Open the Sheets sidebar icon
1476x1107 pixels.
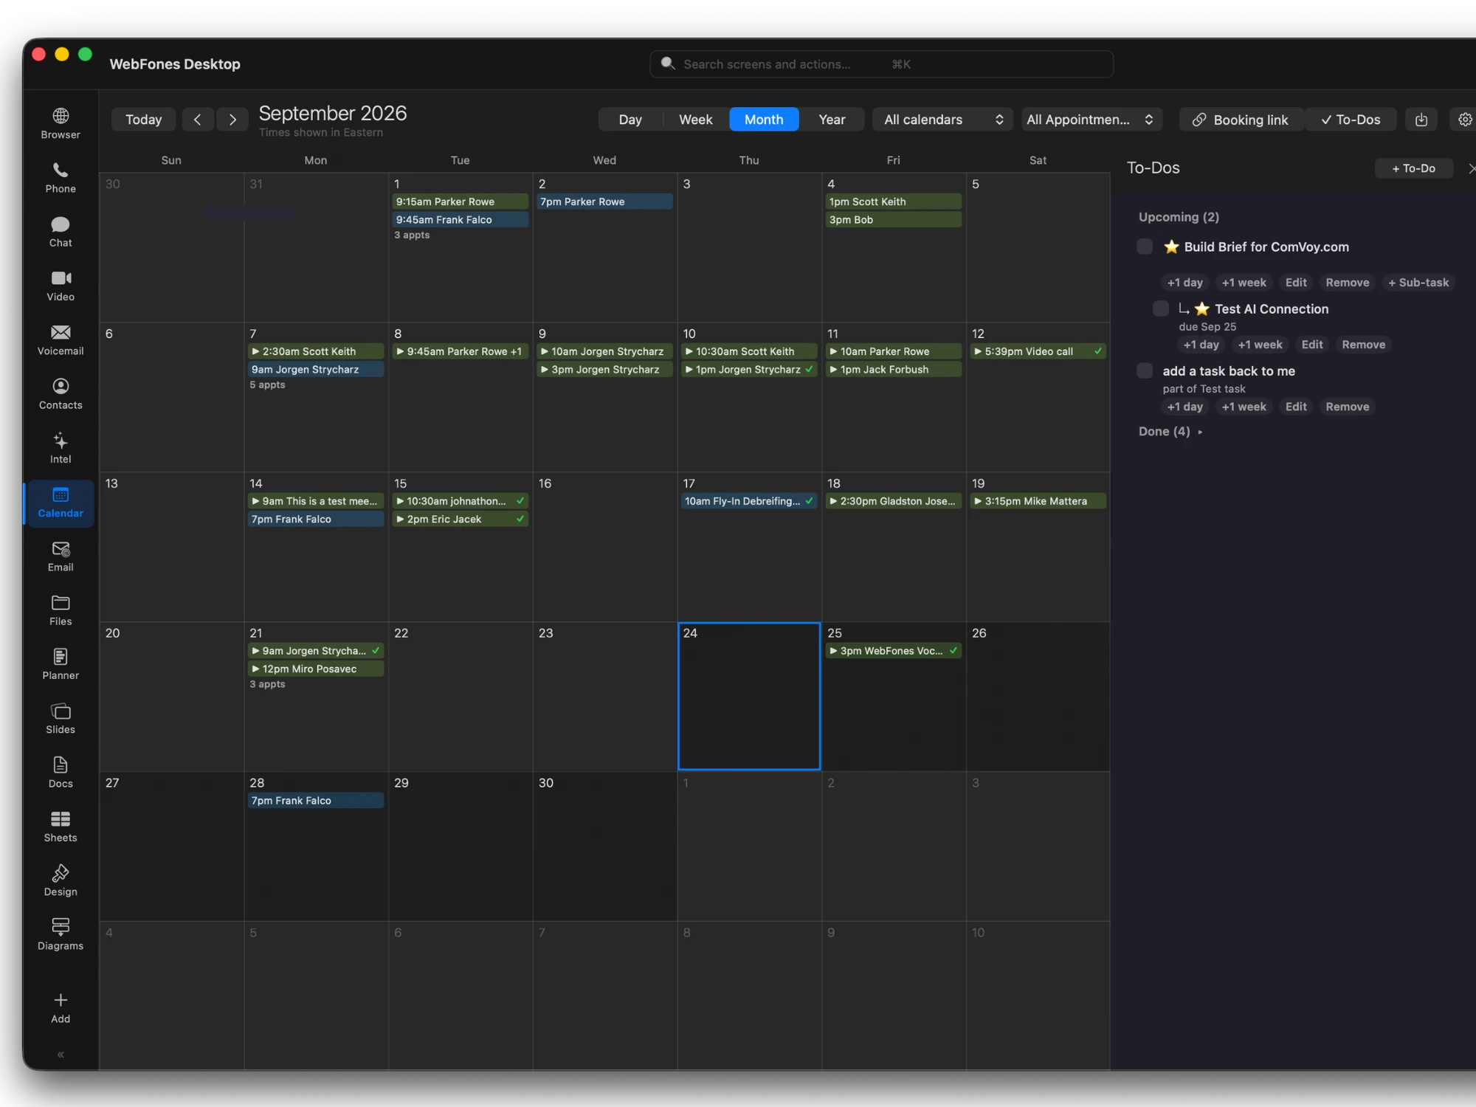61,827
